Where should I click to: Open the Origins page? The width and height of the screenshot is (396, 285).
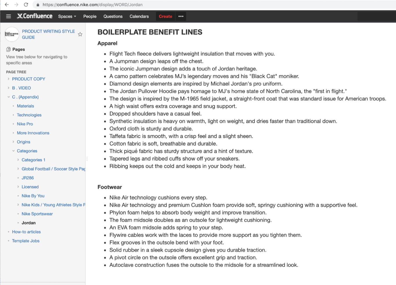pos(24,142)
